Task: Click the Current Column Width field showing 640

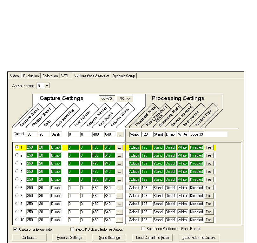Action: [x=110, y=134]
